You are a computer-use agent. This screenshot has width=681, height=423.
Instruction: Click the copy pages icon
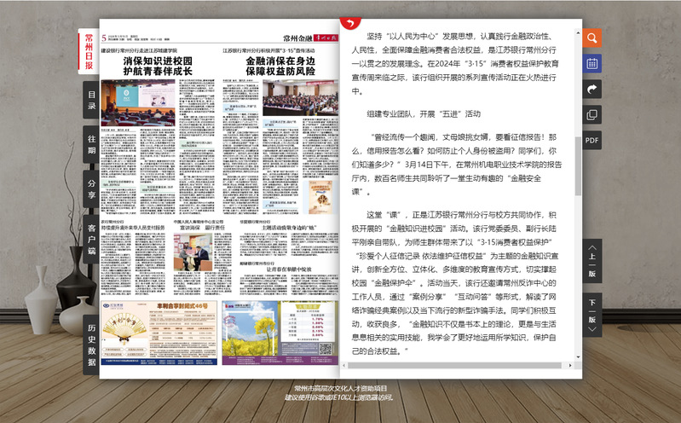point(592,114)
